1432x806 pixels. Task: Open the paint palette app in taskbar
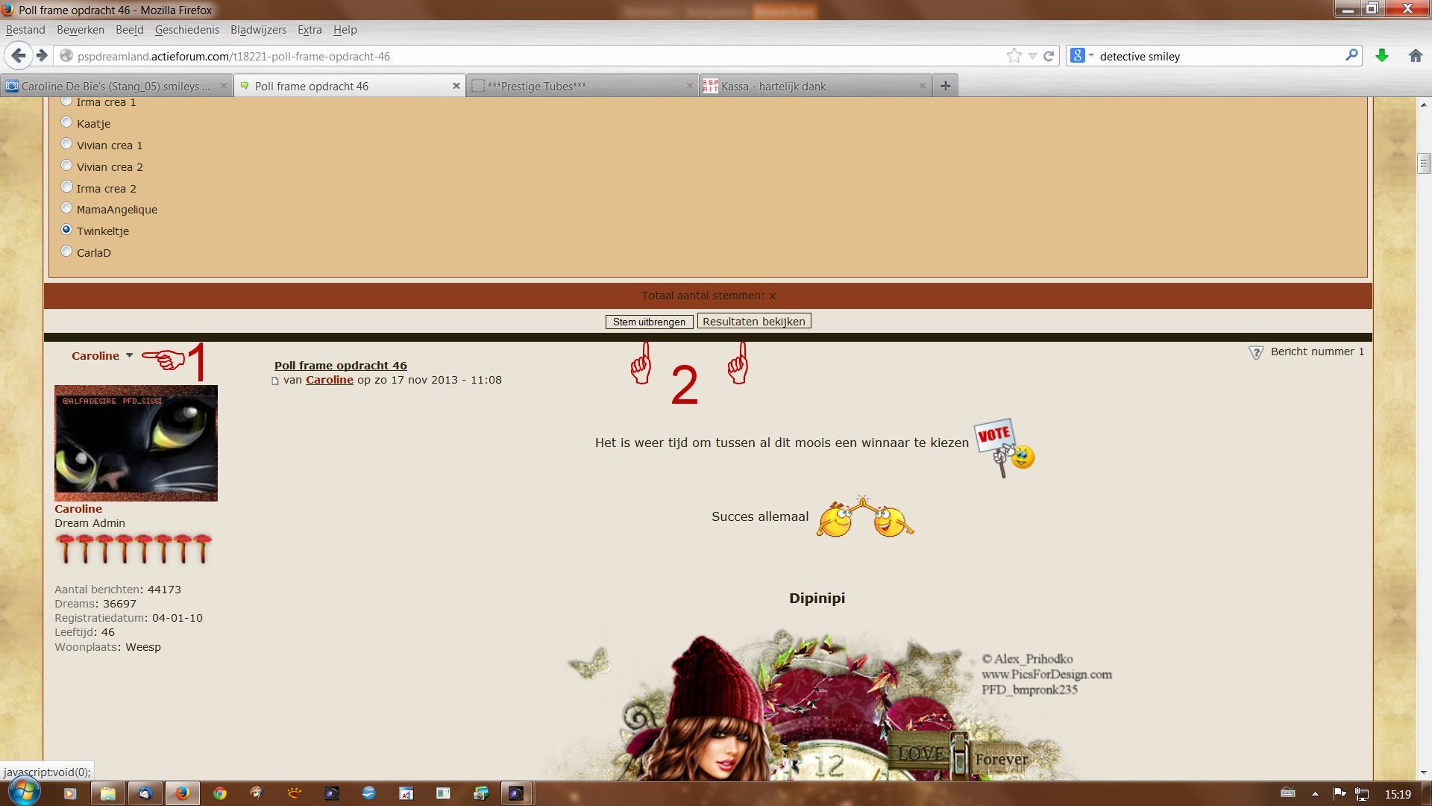(257, 793)
